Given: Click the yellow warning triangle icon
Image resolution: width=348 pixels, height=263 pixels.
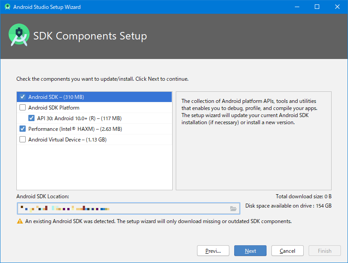Looking at the screenshot, I should pyautogui.click(x=20, y=221).
